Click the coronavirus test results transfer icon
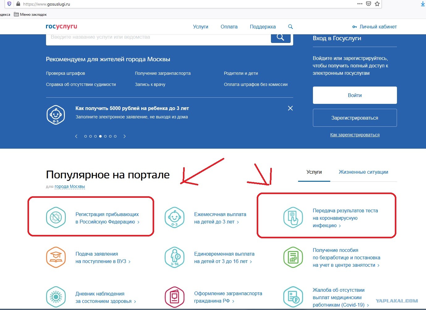 coord(293,218)
